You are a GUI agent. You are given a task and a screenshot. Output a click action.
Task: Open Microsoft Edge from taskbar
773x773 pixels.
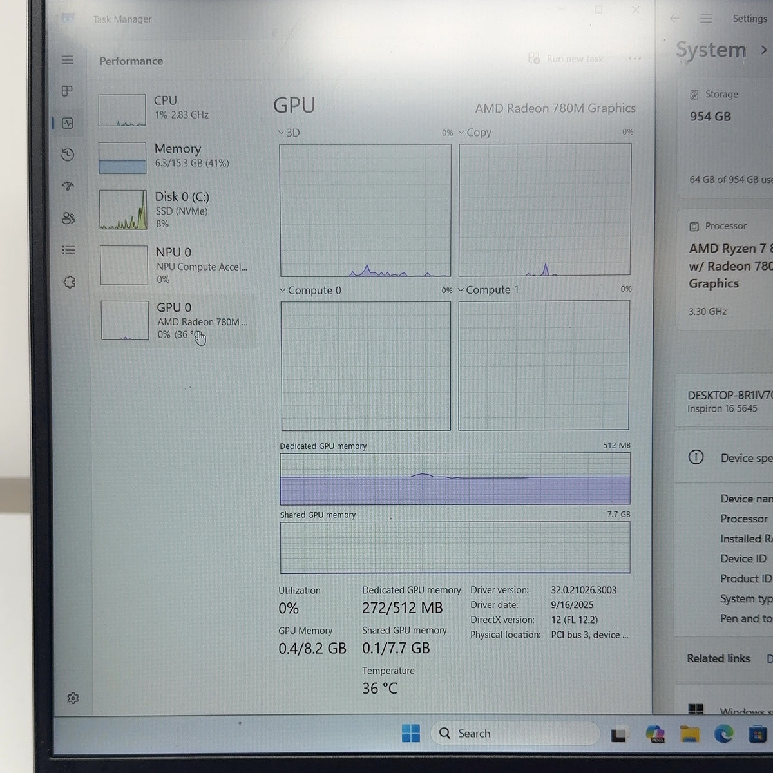click(x=723, y=734)
